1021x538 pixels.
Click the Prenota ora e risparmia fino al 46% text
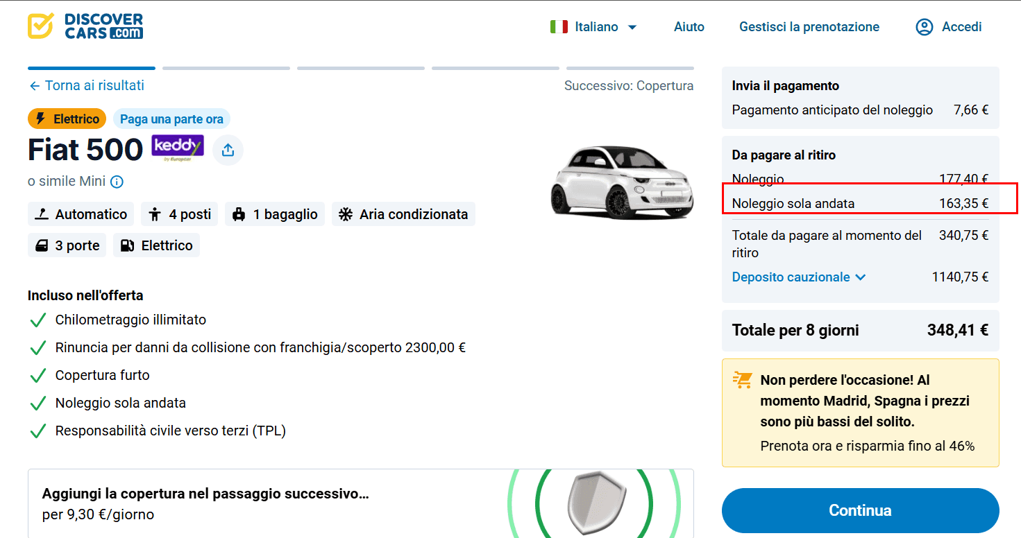[868, 446]
